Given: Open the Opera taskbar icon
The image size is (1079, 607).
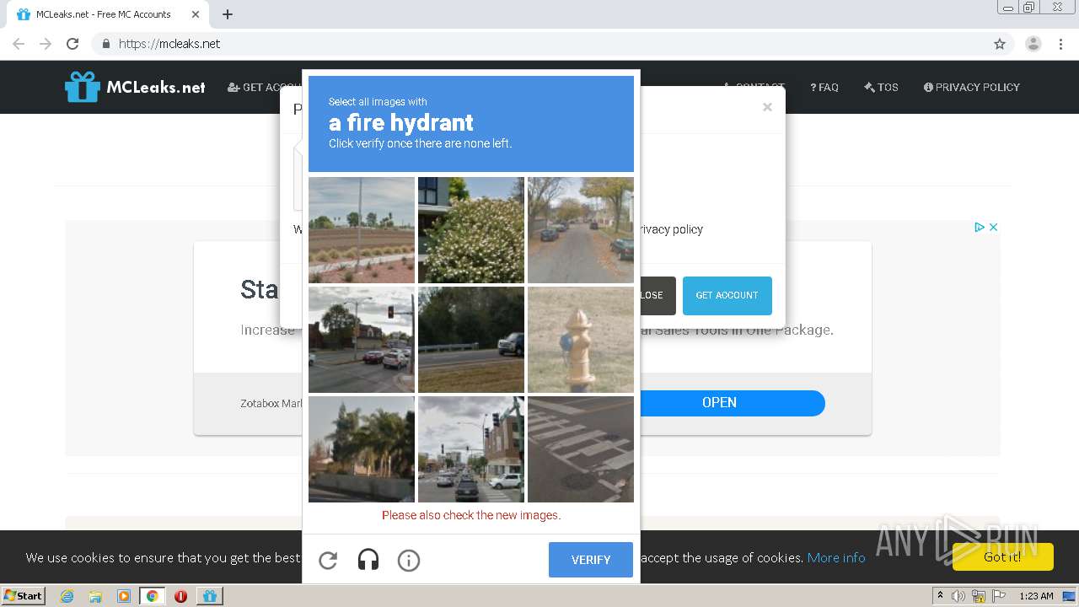Looking at the screenshot, I should (x=180, y=596).
